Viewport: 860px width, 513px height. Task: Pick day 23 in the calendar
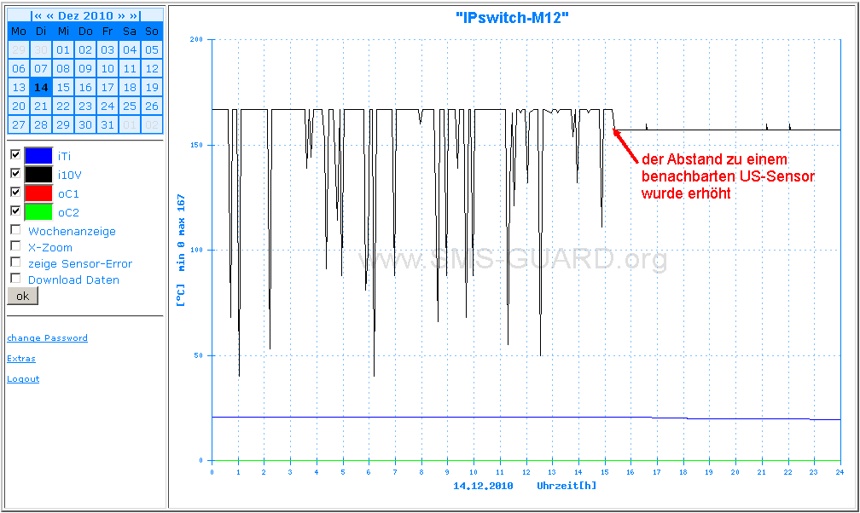(85, 106)
